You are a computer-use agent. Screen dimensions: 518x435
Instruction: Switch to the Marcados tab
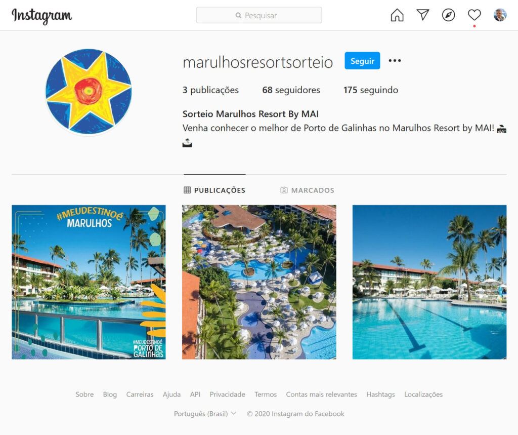point(307,190)
